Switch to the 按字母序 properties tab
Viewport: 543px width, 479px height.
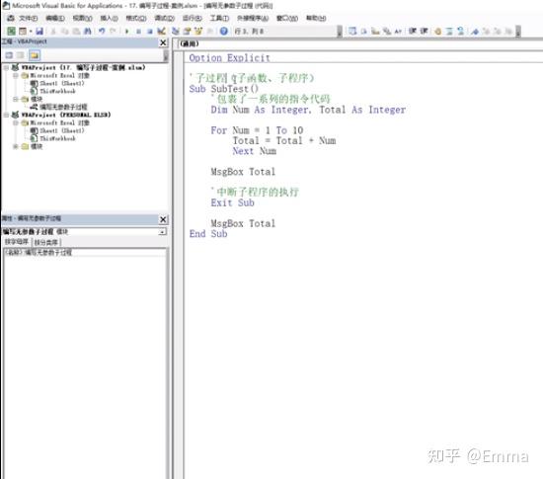(17, 242)
